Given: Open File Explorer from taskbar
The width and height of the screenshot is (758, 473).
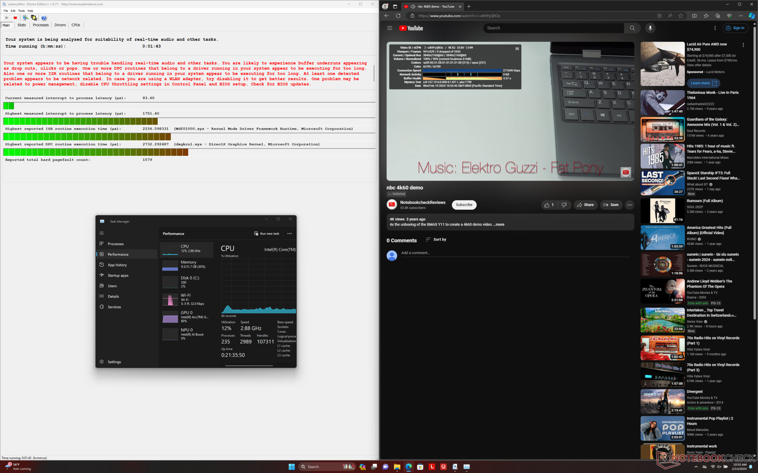Looking at the screenshot, I should pyautogui.click(x=397, y=467).
